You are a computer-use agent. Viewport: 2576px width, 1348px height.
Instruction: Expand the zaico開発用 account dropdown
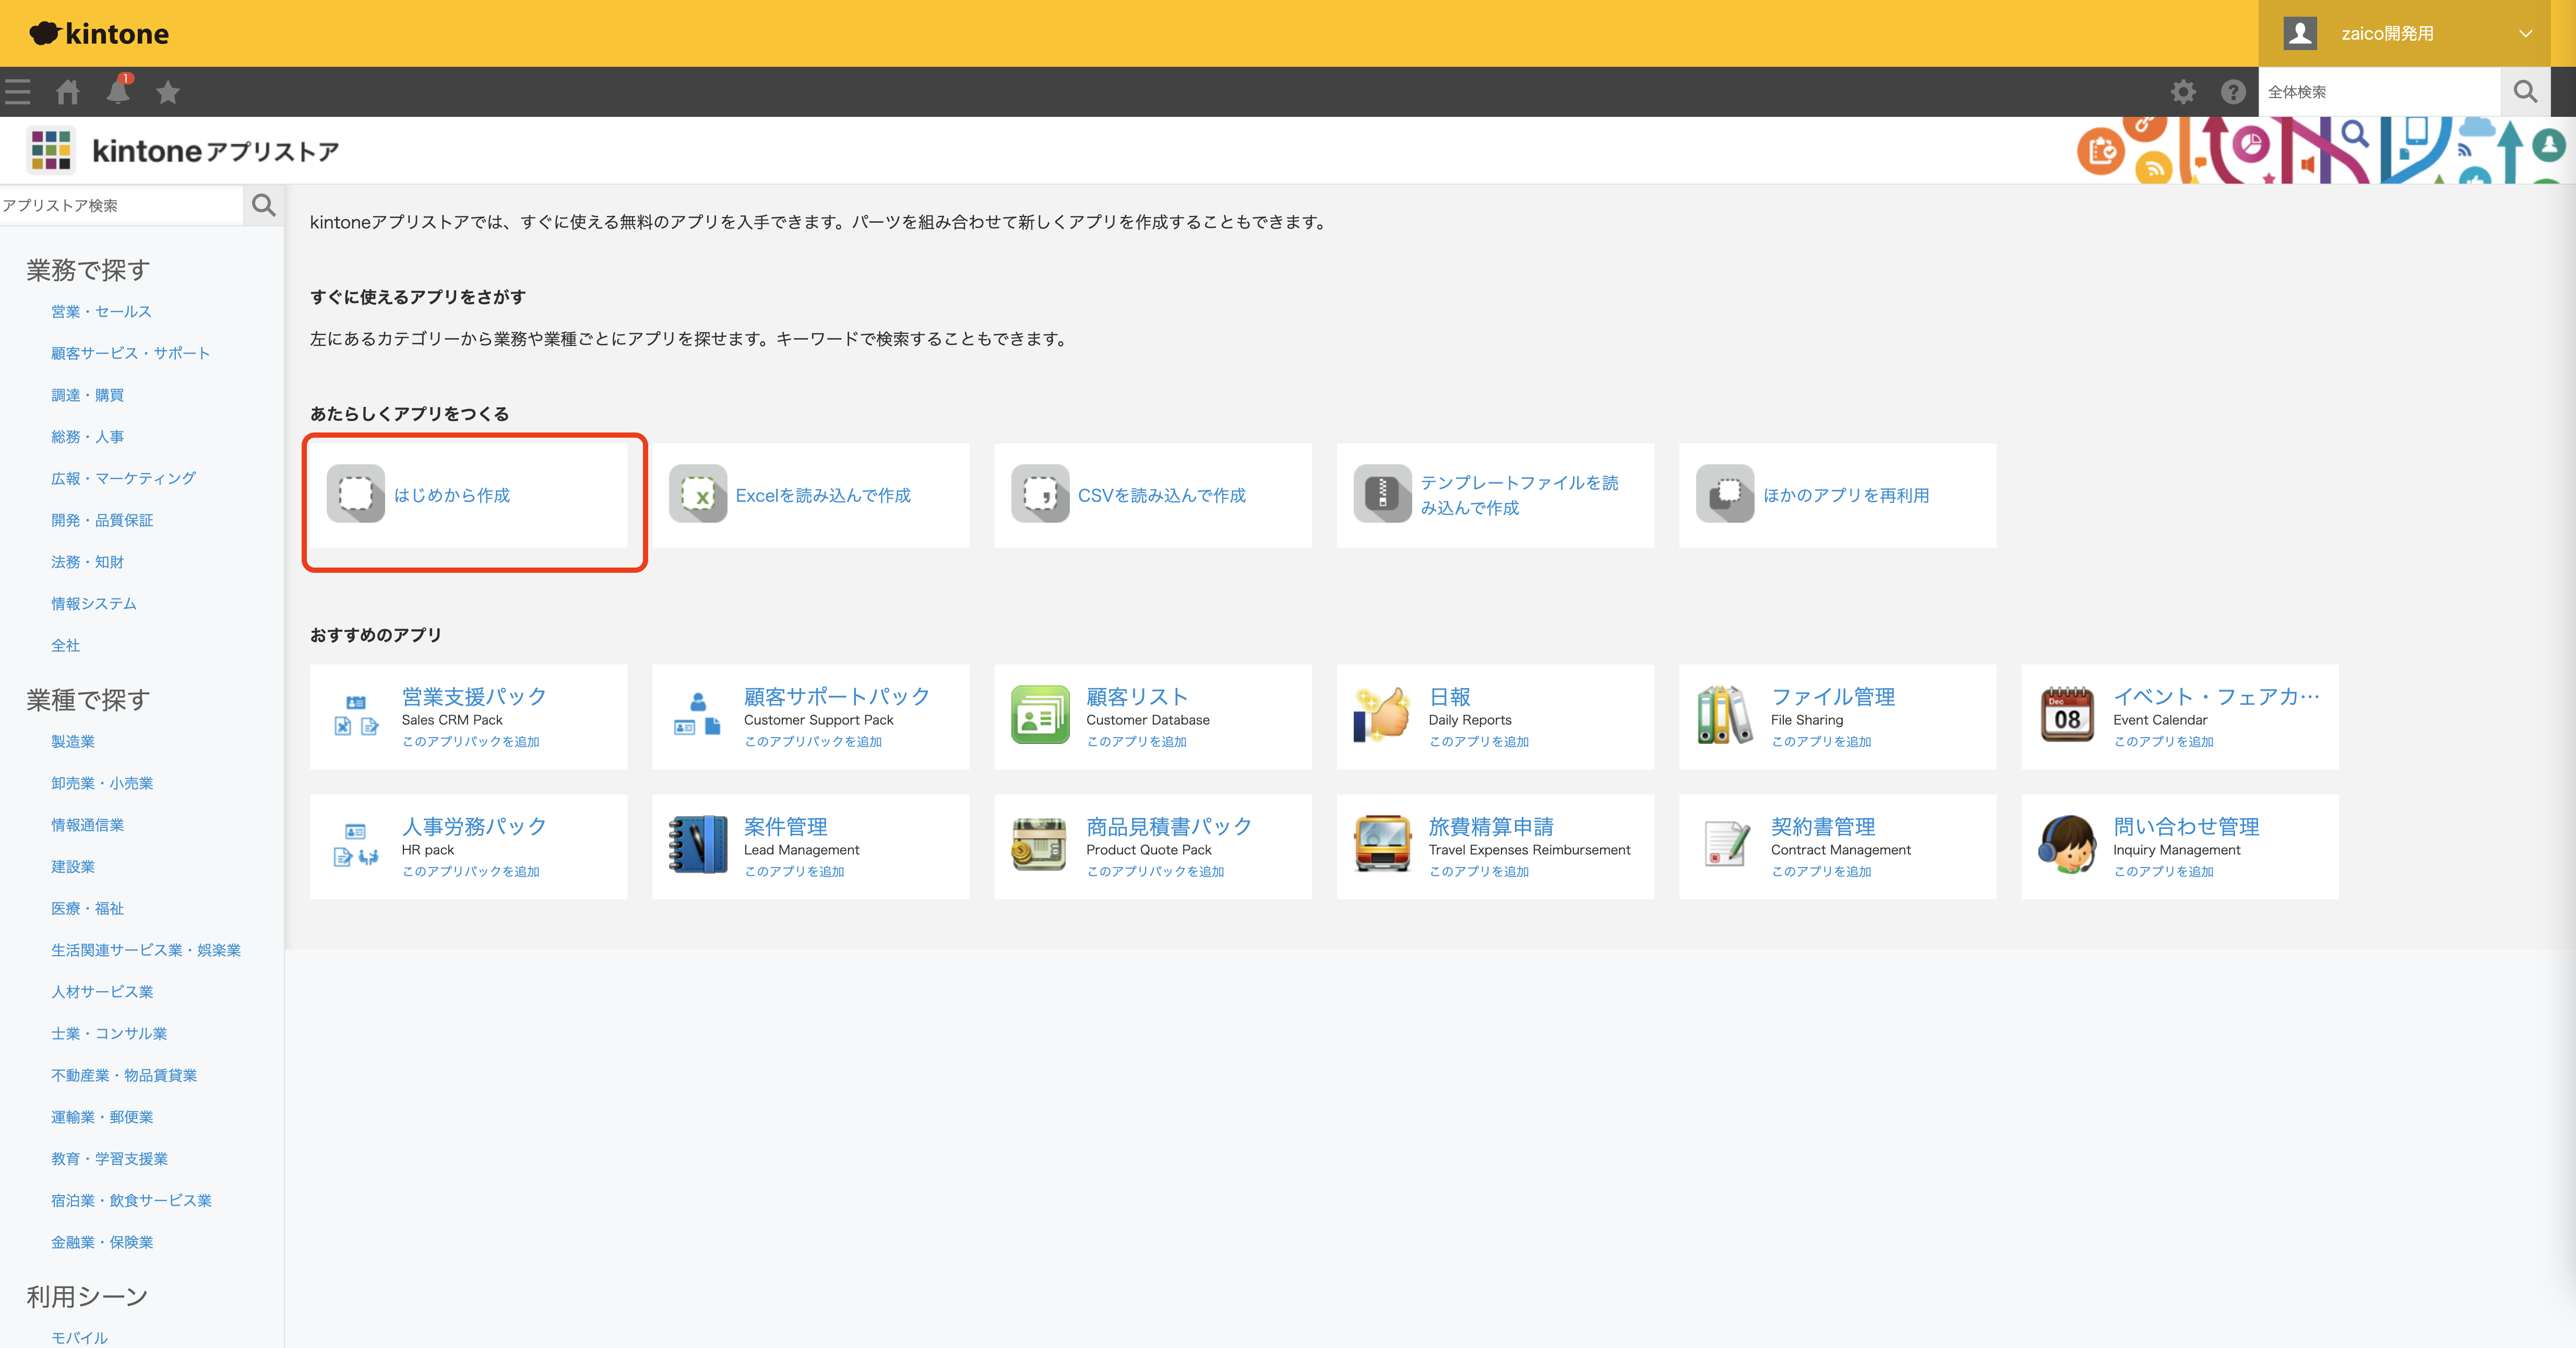(x=2525, y=34)
